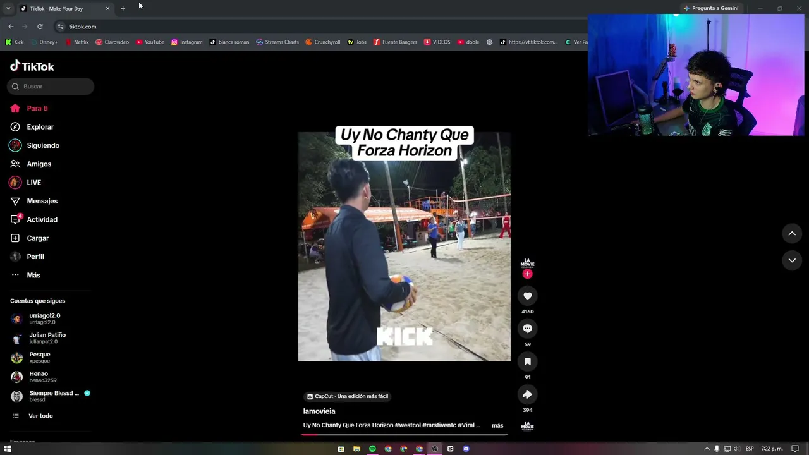Like the video with the heart icon
The width and height of the screenshot is (809, 455).
527,296
